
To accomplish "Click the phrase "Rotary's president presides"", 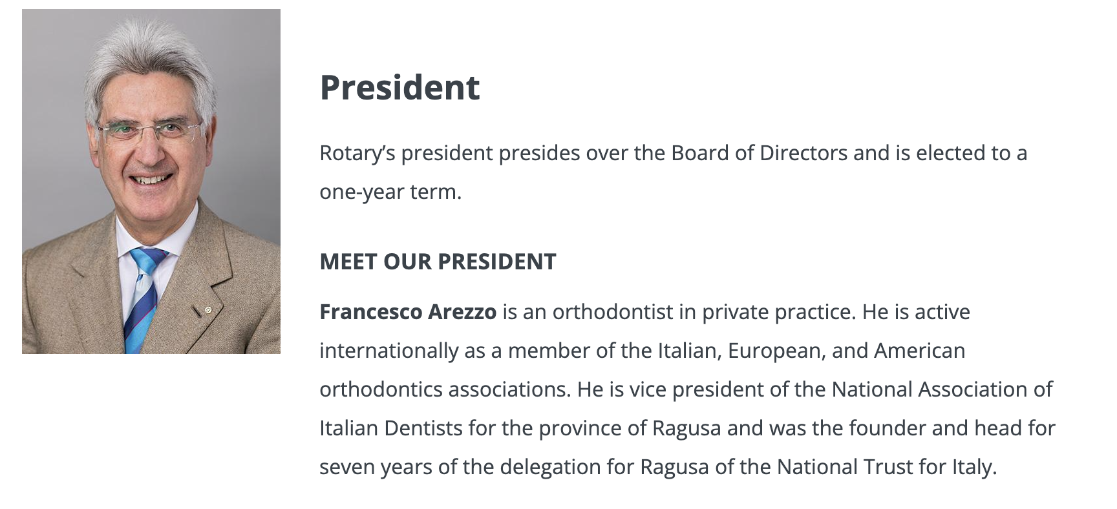I will (450, 153).
